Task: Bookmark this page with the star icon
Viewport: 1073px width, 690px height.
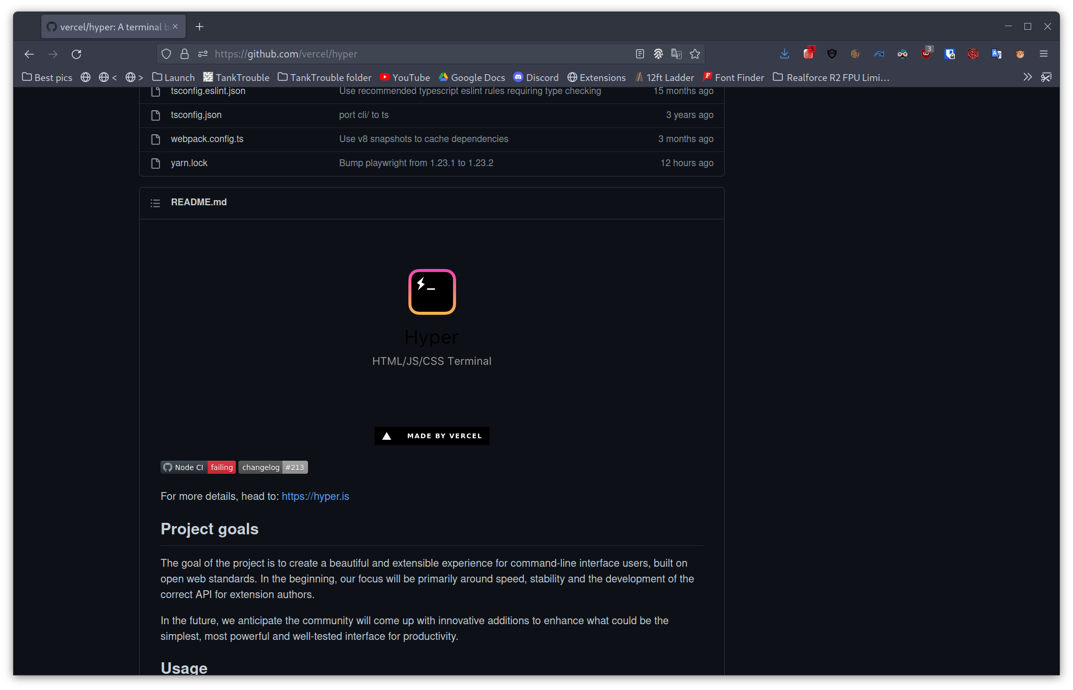Action: pyautogui.click(x=695, y=54)
